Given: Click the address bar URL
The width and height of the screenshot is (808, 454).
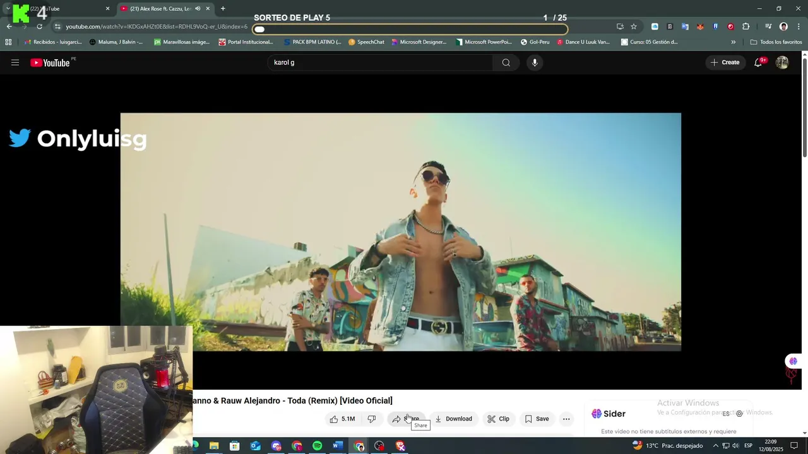Looking at the screenshot, I should [x=157, y=26].
